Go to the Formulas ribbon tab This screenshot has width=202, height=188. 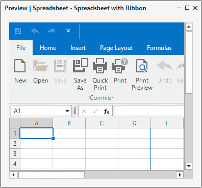tap(159, 48)
